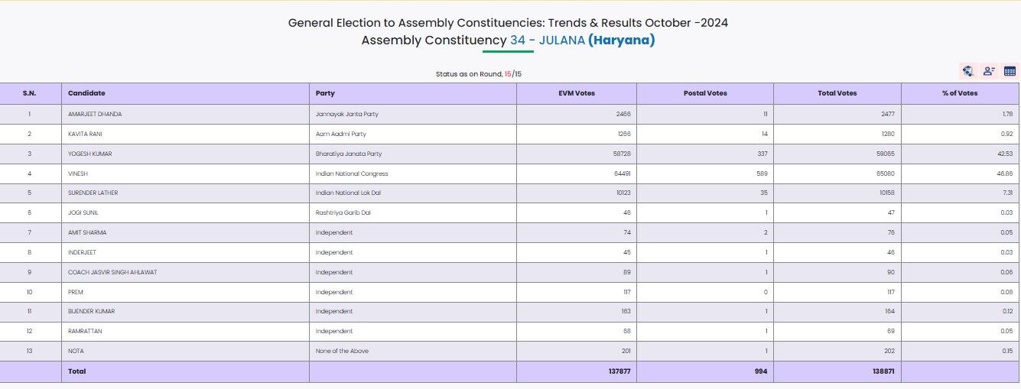This screenshot has height=389, width=1021.
Task: Open the candidate card view icon
Action: 989,71
